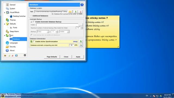The width and height of the screenshot is (174, 98).
Task: Click the database Path input field
Action: [x=51, y=11]
